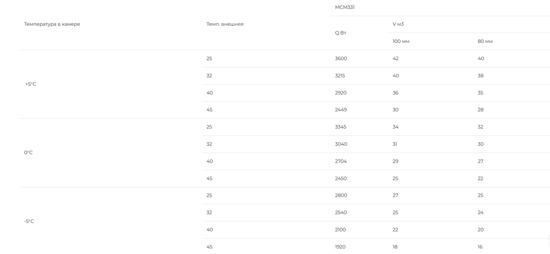Click the MCM331 model header
550x254 pixels.
pyautogui.click(x=344, y=7)
